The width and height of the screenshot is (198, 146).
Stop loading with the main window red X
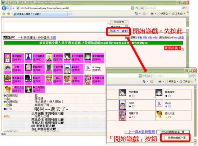142,8
